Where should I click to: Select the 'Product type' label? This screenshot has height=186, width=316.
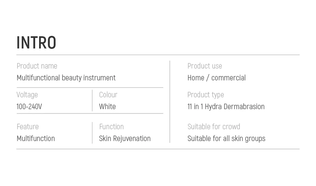[x=205, y=95]
